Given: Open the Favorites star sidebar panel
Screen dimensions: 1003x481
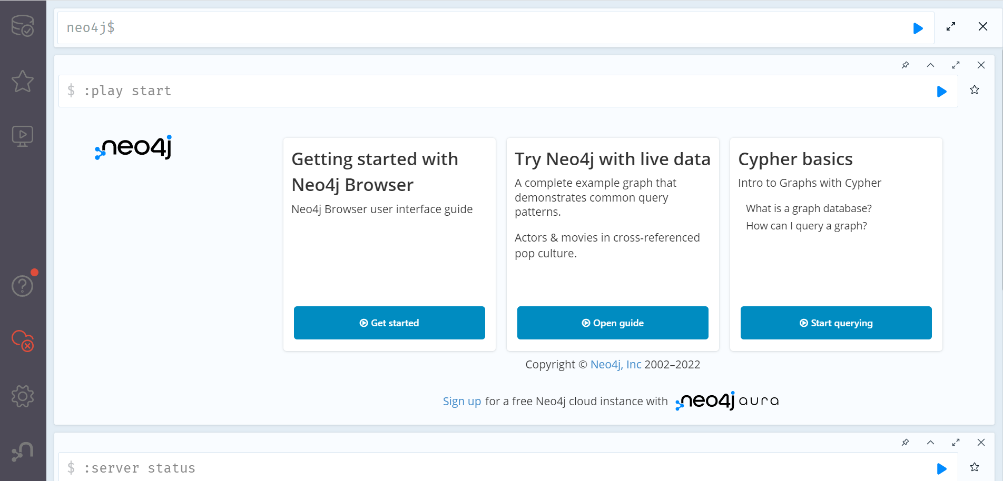Looking at the screenshot, I should [x=23, y=82].
